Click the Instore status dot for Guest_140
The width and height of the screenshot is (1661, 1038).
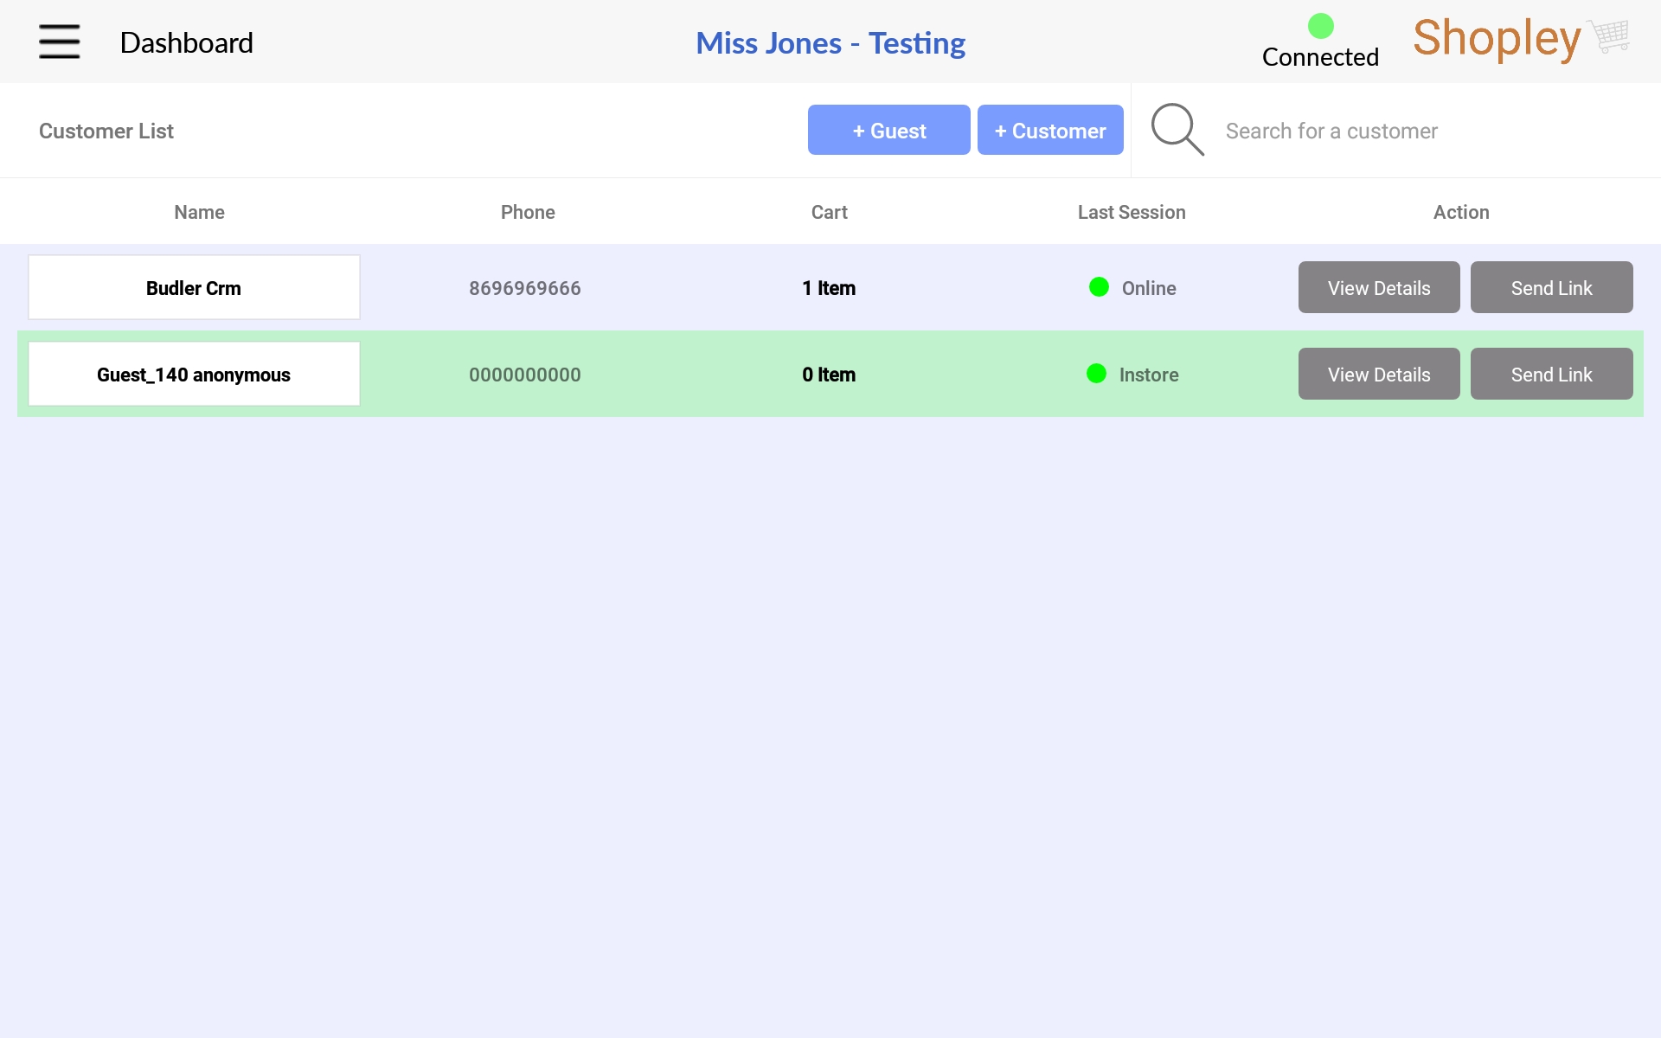[x=1096, y=374]
